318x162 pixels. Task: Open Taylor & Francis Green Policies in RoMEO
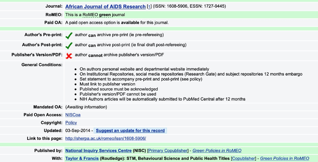click(284, 159)
